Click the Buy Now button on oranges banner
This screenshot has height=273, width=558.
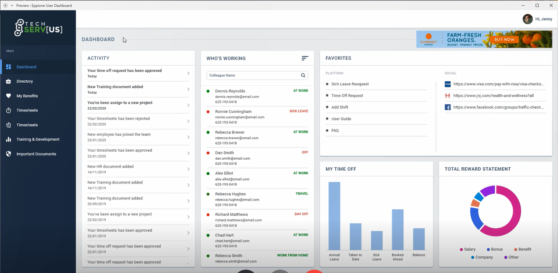[x=504, y=39]
